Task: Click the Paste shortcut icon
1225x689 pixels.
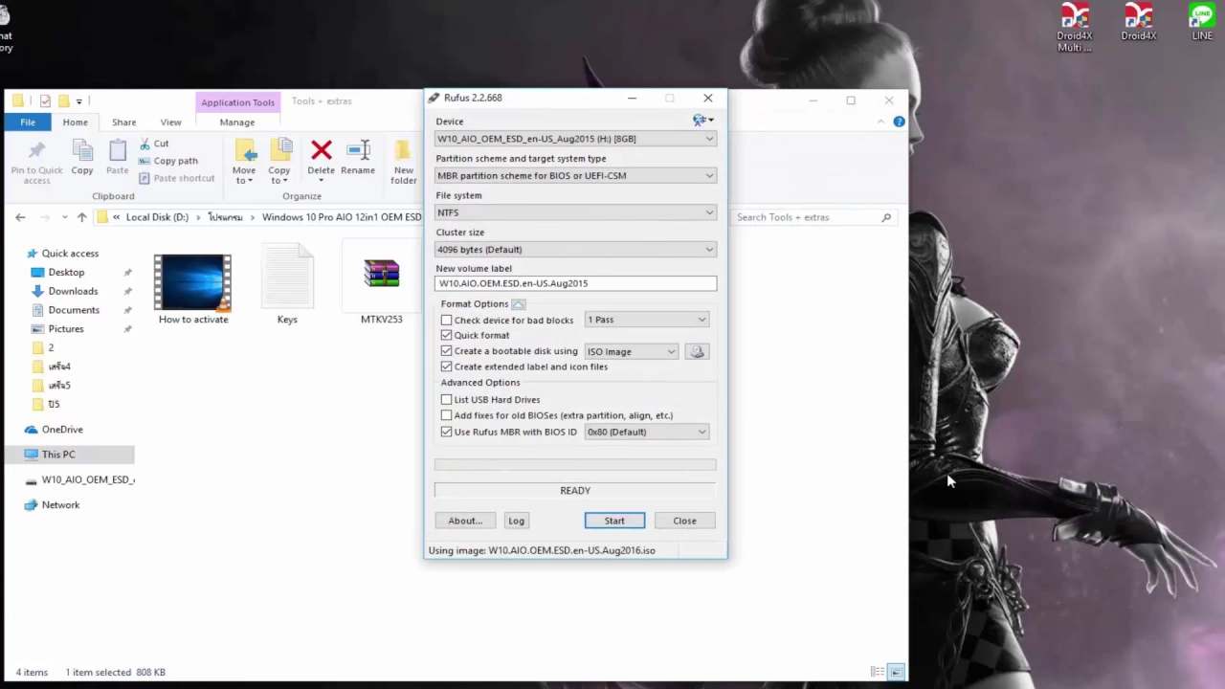Action: coord(145,178)
